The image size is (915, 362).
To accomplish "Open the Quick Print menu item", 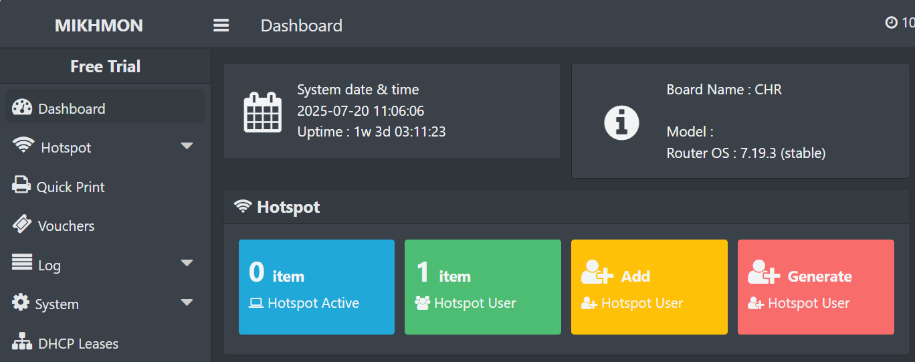I will click(105, 187).
